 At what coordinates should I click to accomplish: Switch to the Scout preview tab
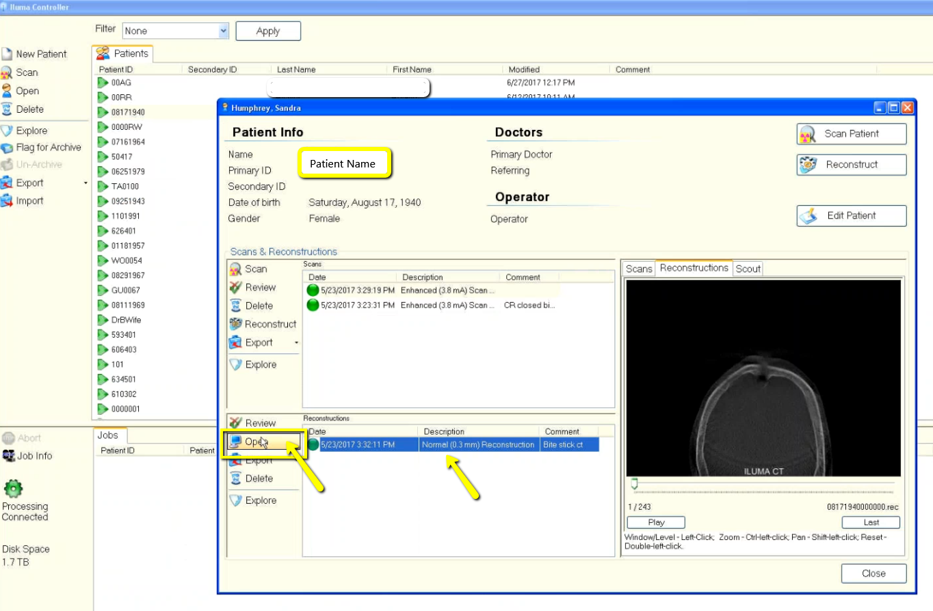point(748,269)
